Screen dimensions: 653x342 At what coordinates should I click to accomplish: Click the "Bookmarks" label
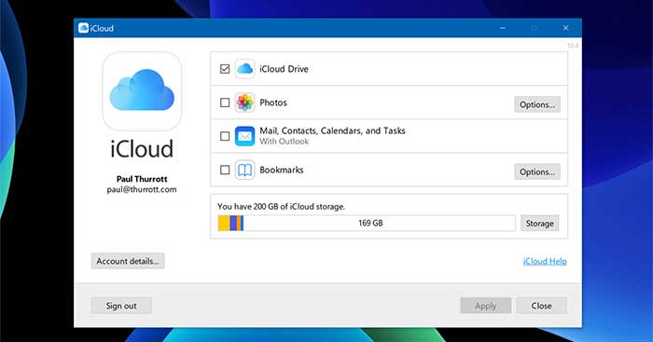[282, 170]
